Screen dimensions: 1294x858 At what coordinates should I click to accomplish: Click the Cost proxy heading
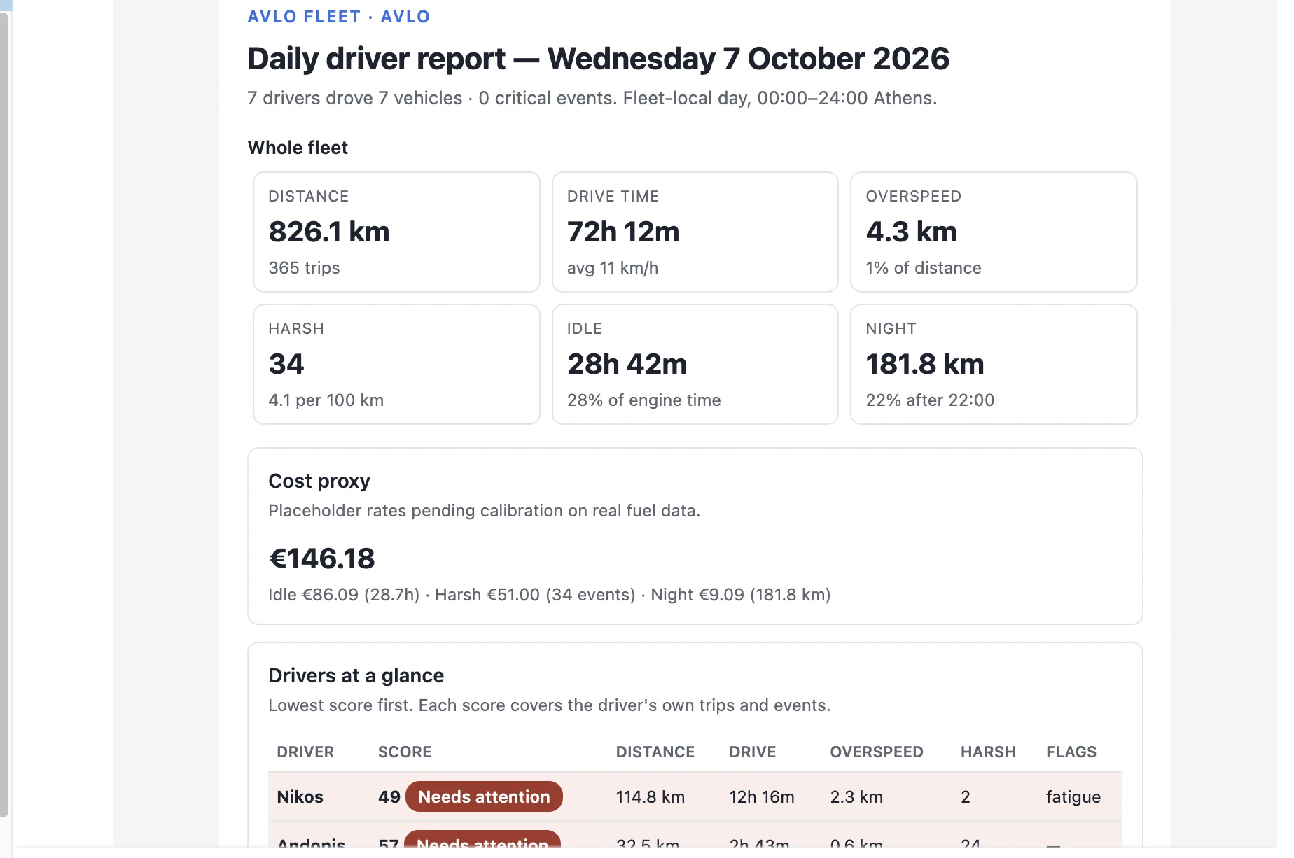point(319,481)
